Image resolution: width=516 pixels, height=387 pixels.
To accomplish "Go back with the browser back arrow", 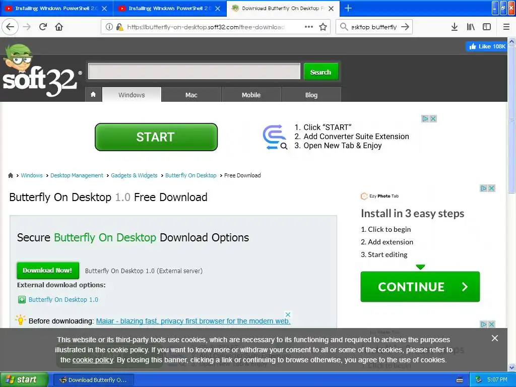I will tap(10, 27).
